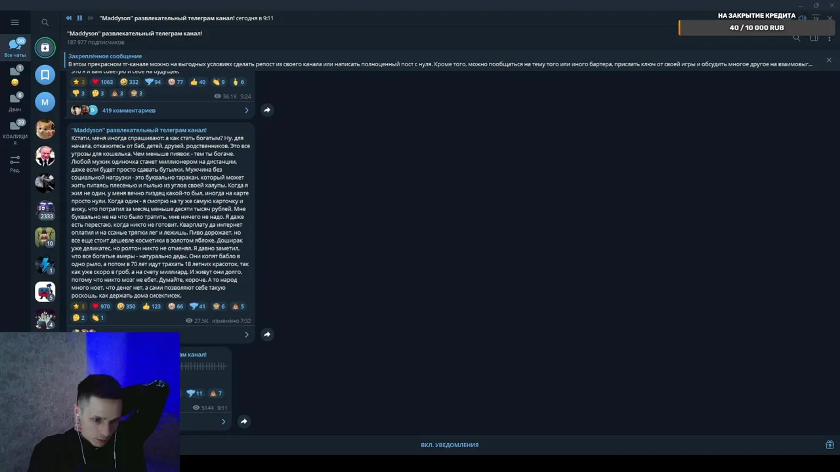Screen dimensions: 840x472
Task: Open the Telegram hamburger main menu
Action: tap(14, 22)
